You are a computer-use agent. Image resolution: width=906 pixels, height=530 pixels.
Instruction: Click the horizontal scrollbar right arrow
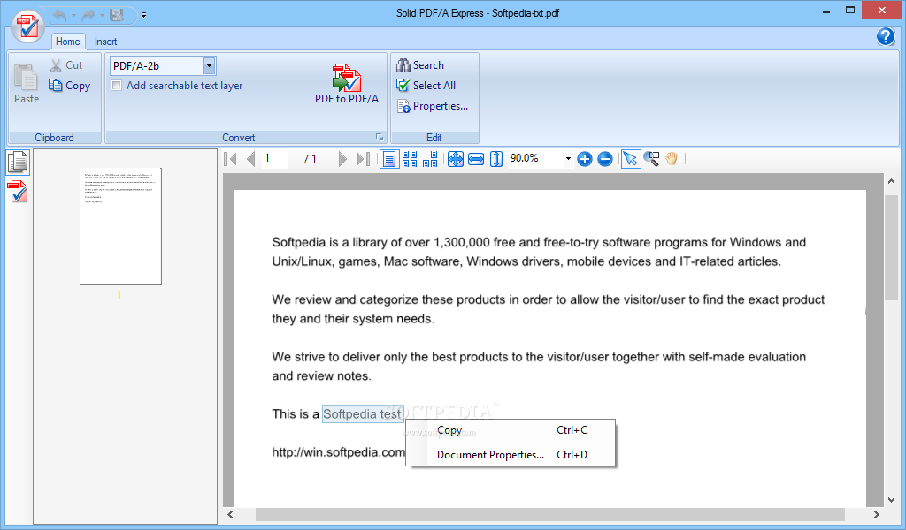pyautogui.click(x=877, y=514)
